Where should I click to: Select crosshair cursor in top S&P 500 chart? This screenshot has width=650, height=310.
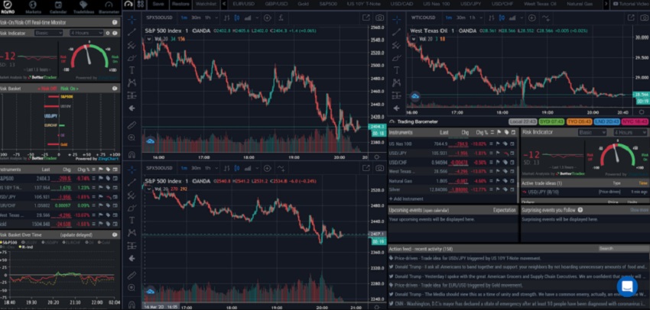(x=132, y=18)
